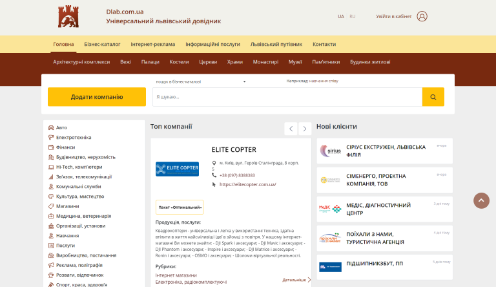The height and width of the screenshot is (287, 496).
Task: Click the Авто category car icon
Action: tap(51, 127)
